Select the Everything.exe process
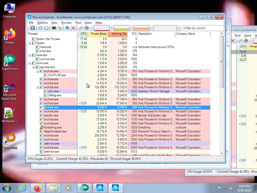 tap(119, 127)
